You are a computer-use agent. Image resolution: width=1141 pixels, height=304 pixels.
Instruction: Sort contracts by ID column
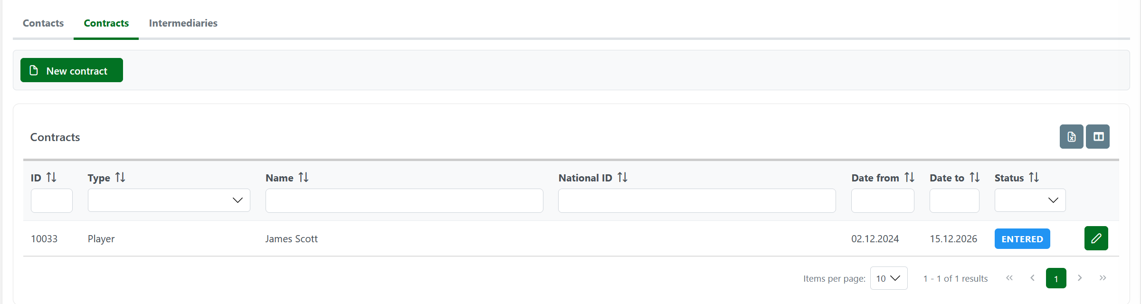click(51, 178)
